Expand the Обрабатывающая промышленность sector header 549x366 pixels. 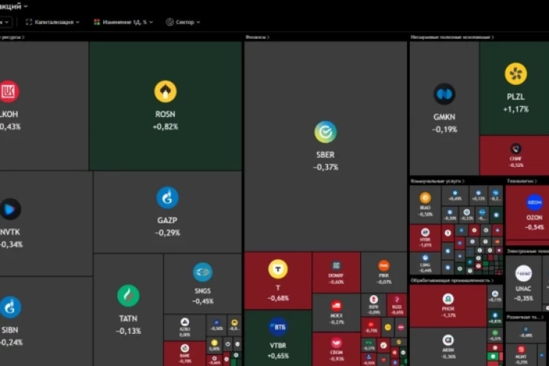[x=452, y=280]
